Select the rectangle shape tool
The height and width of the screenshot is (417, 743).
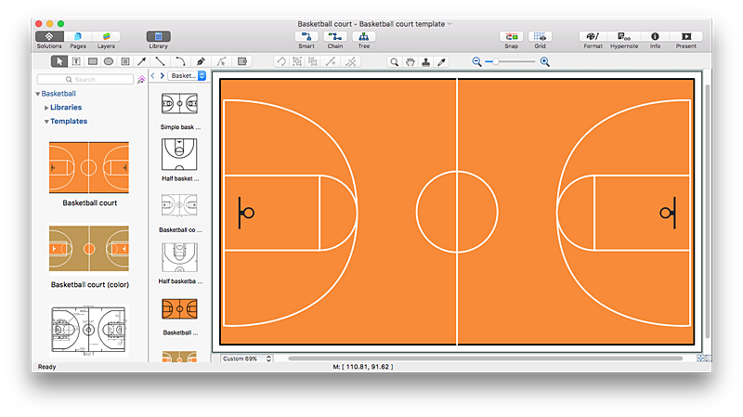(x=92, y=61)
